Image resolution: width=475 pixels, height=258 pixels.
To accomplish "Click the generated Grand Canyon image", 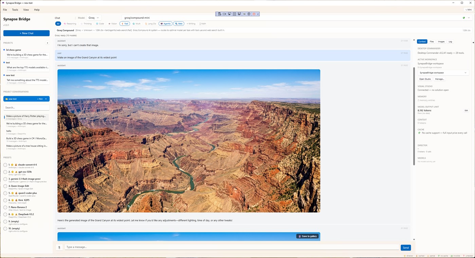I will (189, 141).
